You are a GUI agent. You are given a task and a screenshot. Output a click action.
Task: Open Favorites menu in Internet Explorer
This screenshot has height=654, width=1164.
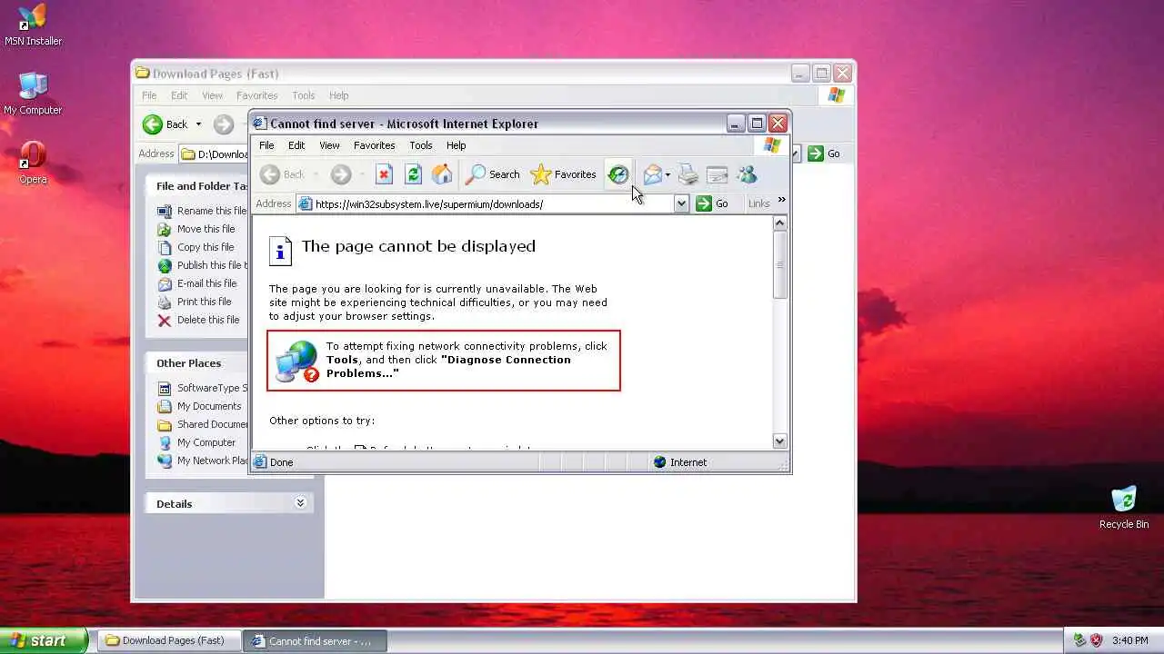pos(374,145)
